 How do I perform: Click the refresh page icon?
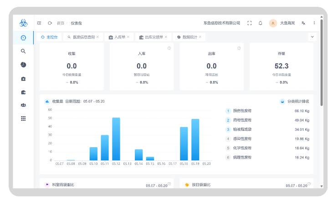pyautogui.click(x=50, y=23)
